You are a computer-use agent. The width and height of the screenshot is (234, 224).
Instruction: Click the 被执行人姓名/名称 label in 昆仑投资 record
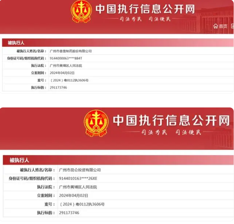pyautogui.click(x=38, y=170)
